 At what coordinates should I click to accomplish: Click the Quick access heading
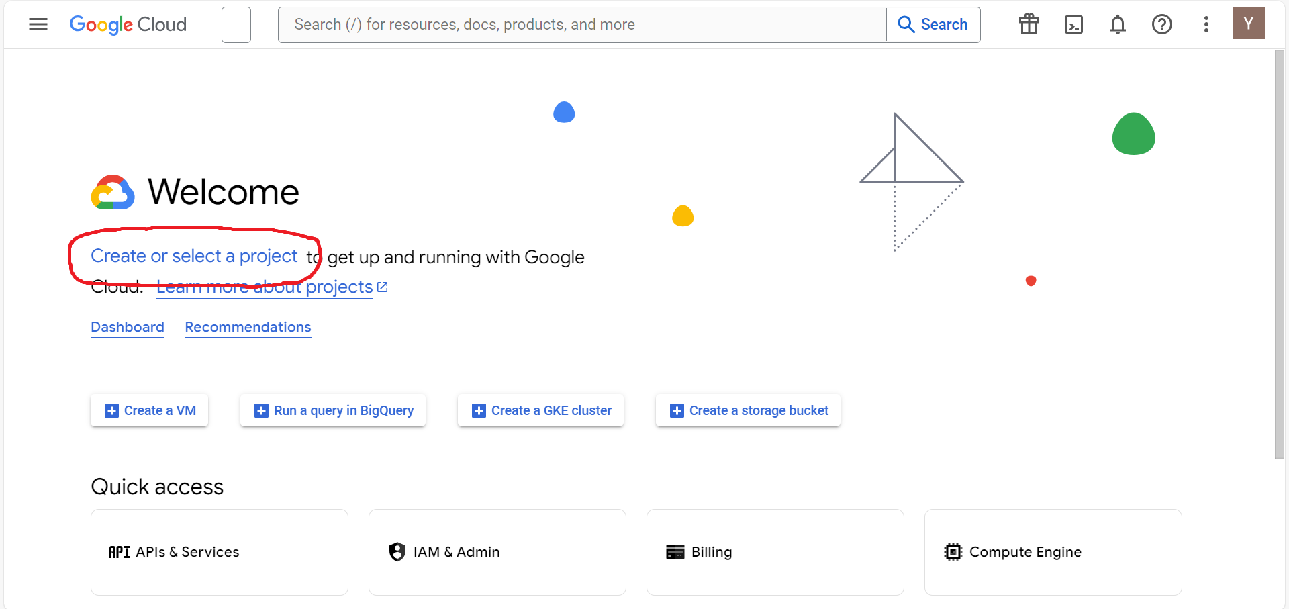pos(157,487)
